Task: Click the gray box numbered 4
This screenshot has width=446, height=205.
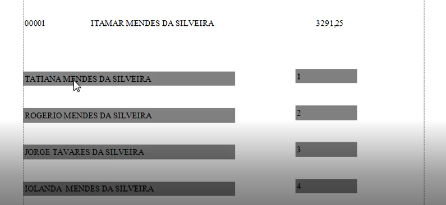Action: click(327, 187)
